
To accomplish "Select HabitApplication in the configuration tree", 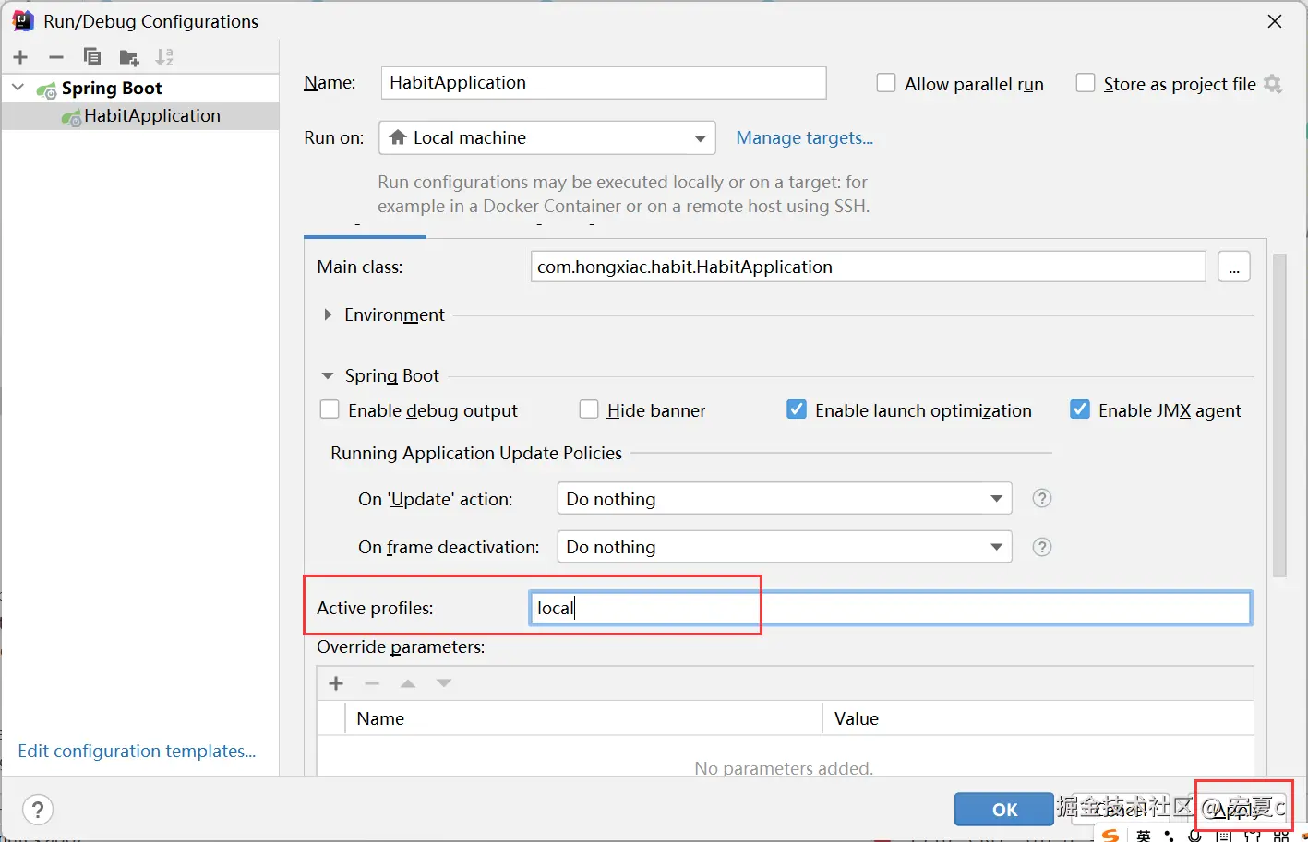I will [x=151, y=116].
